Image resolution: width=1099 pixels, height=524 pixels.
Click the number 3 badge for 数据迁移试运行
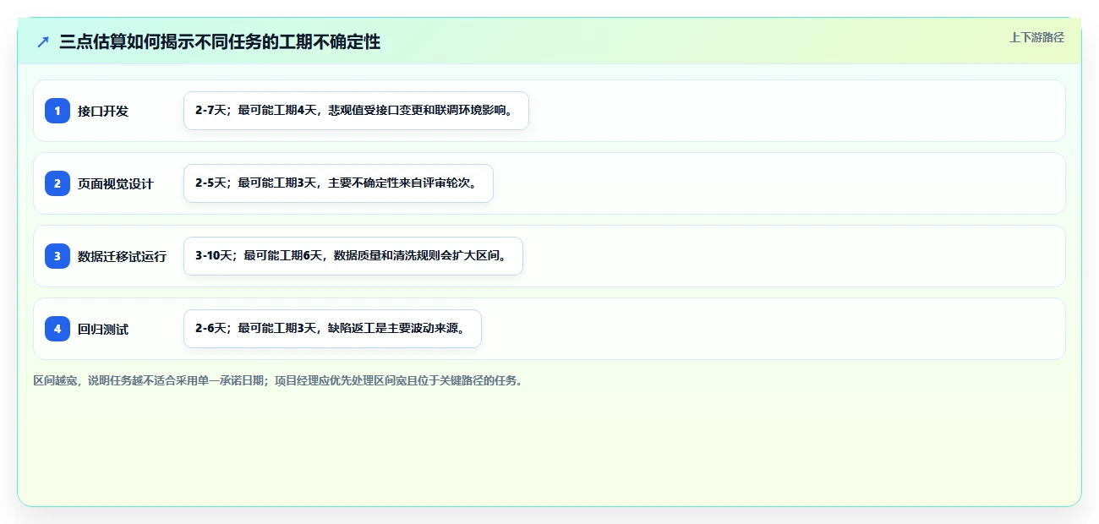pos(57,256)
